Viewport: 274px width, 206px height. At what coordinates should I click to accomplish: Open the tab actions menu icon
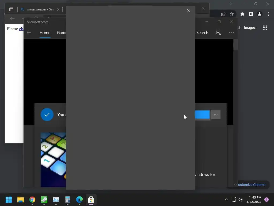click(x=11, y=9)
